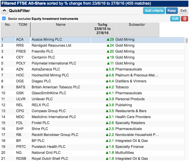Uncheck the Sector excludes criterion checkbox
Screen dimensions: 189x161
pyautogui.click(x=4, y=19)
